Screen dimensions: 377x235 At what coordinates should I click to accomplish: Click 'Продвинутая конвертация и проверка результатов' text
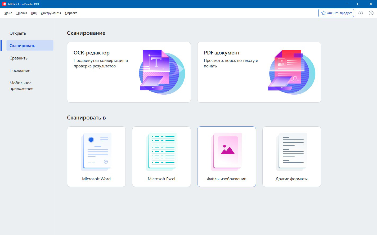[x=101, y=63]
